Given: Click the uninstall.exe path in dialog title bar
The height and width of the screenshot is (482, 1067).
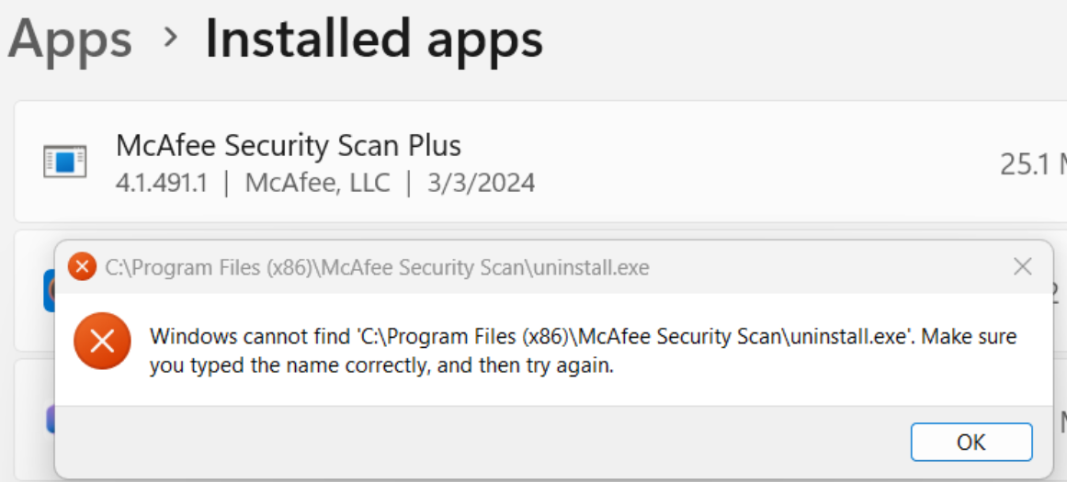Looking at the screenshot, I should pos(377,268).
